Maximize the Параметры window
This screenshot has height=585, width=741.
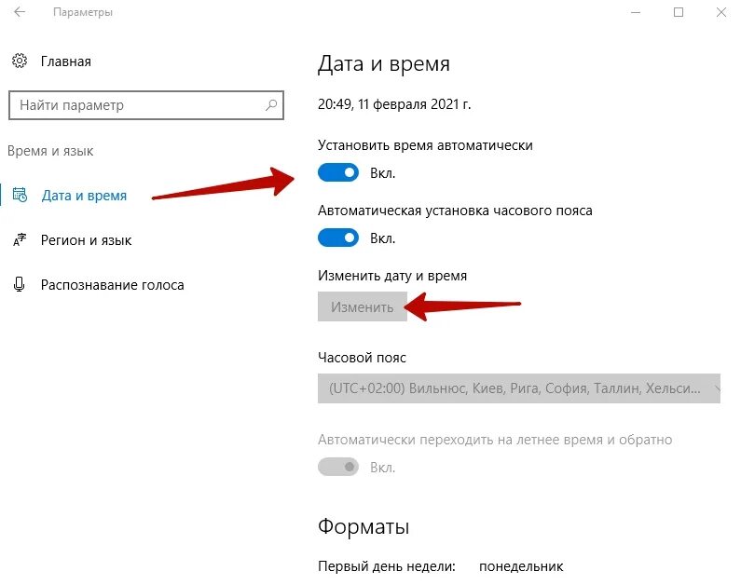[679, 12]
